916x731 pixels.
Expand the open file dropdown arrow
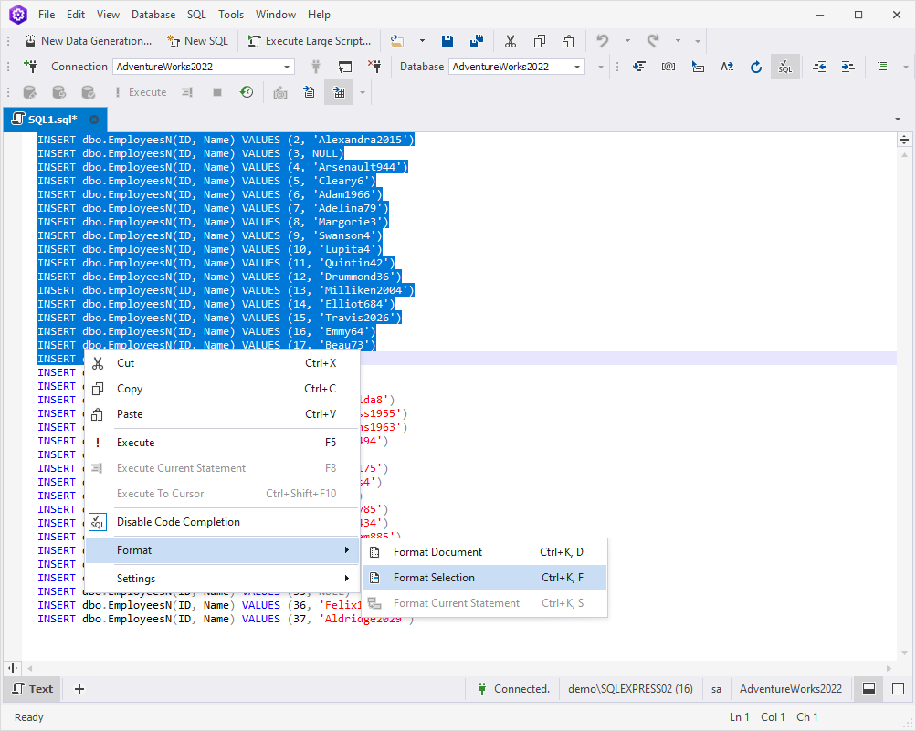422,41
